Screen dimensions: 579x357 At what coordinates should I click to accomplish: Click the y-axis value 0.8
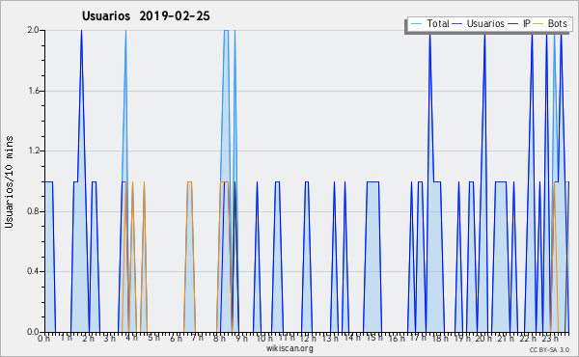tap(33, 211)
